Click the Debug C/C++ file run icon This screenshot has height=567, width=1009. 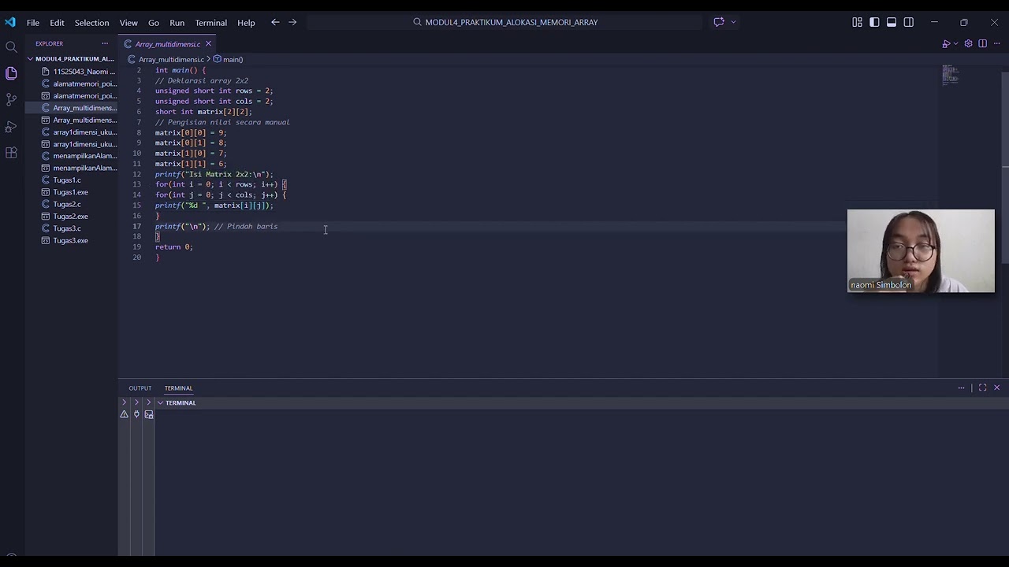946,43
